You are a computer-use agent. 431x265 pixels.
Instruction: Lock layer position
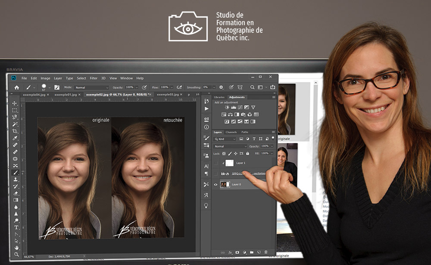(x=236, y=153)
